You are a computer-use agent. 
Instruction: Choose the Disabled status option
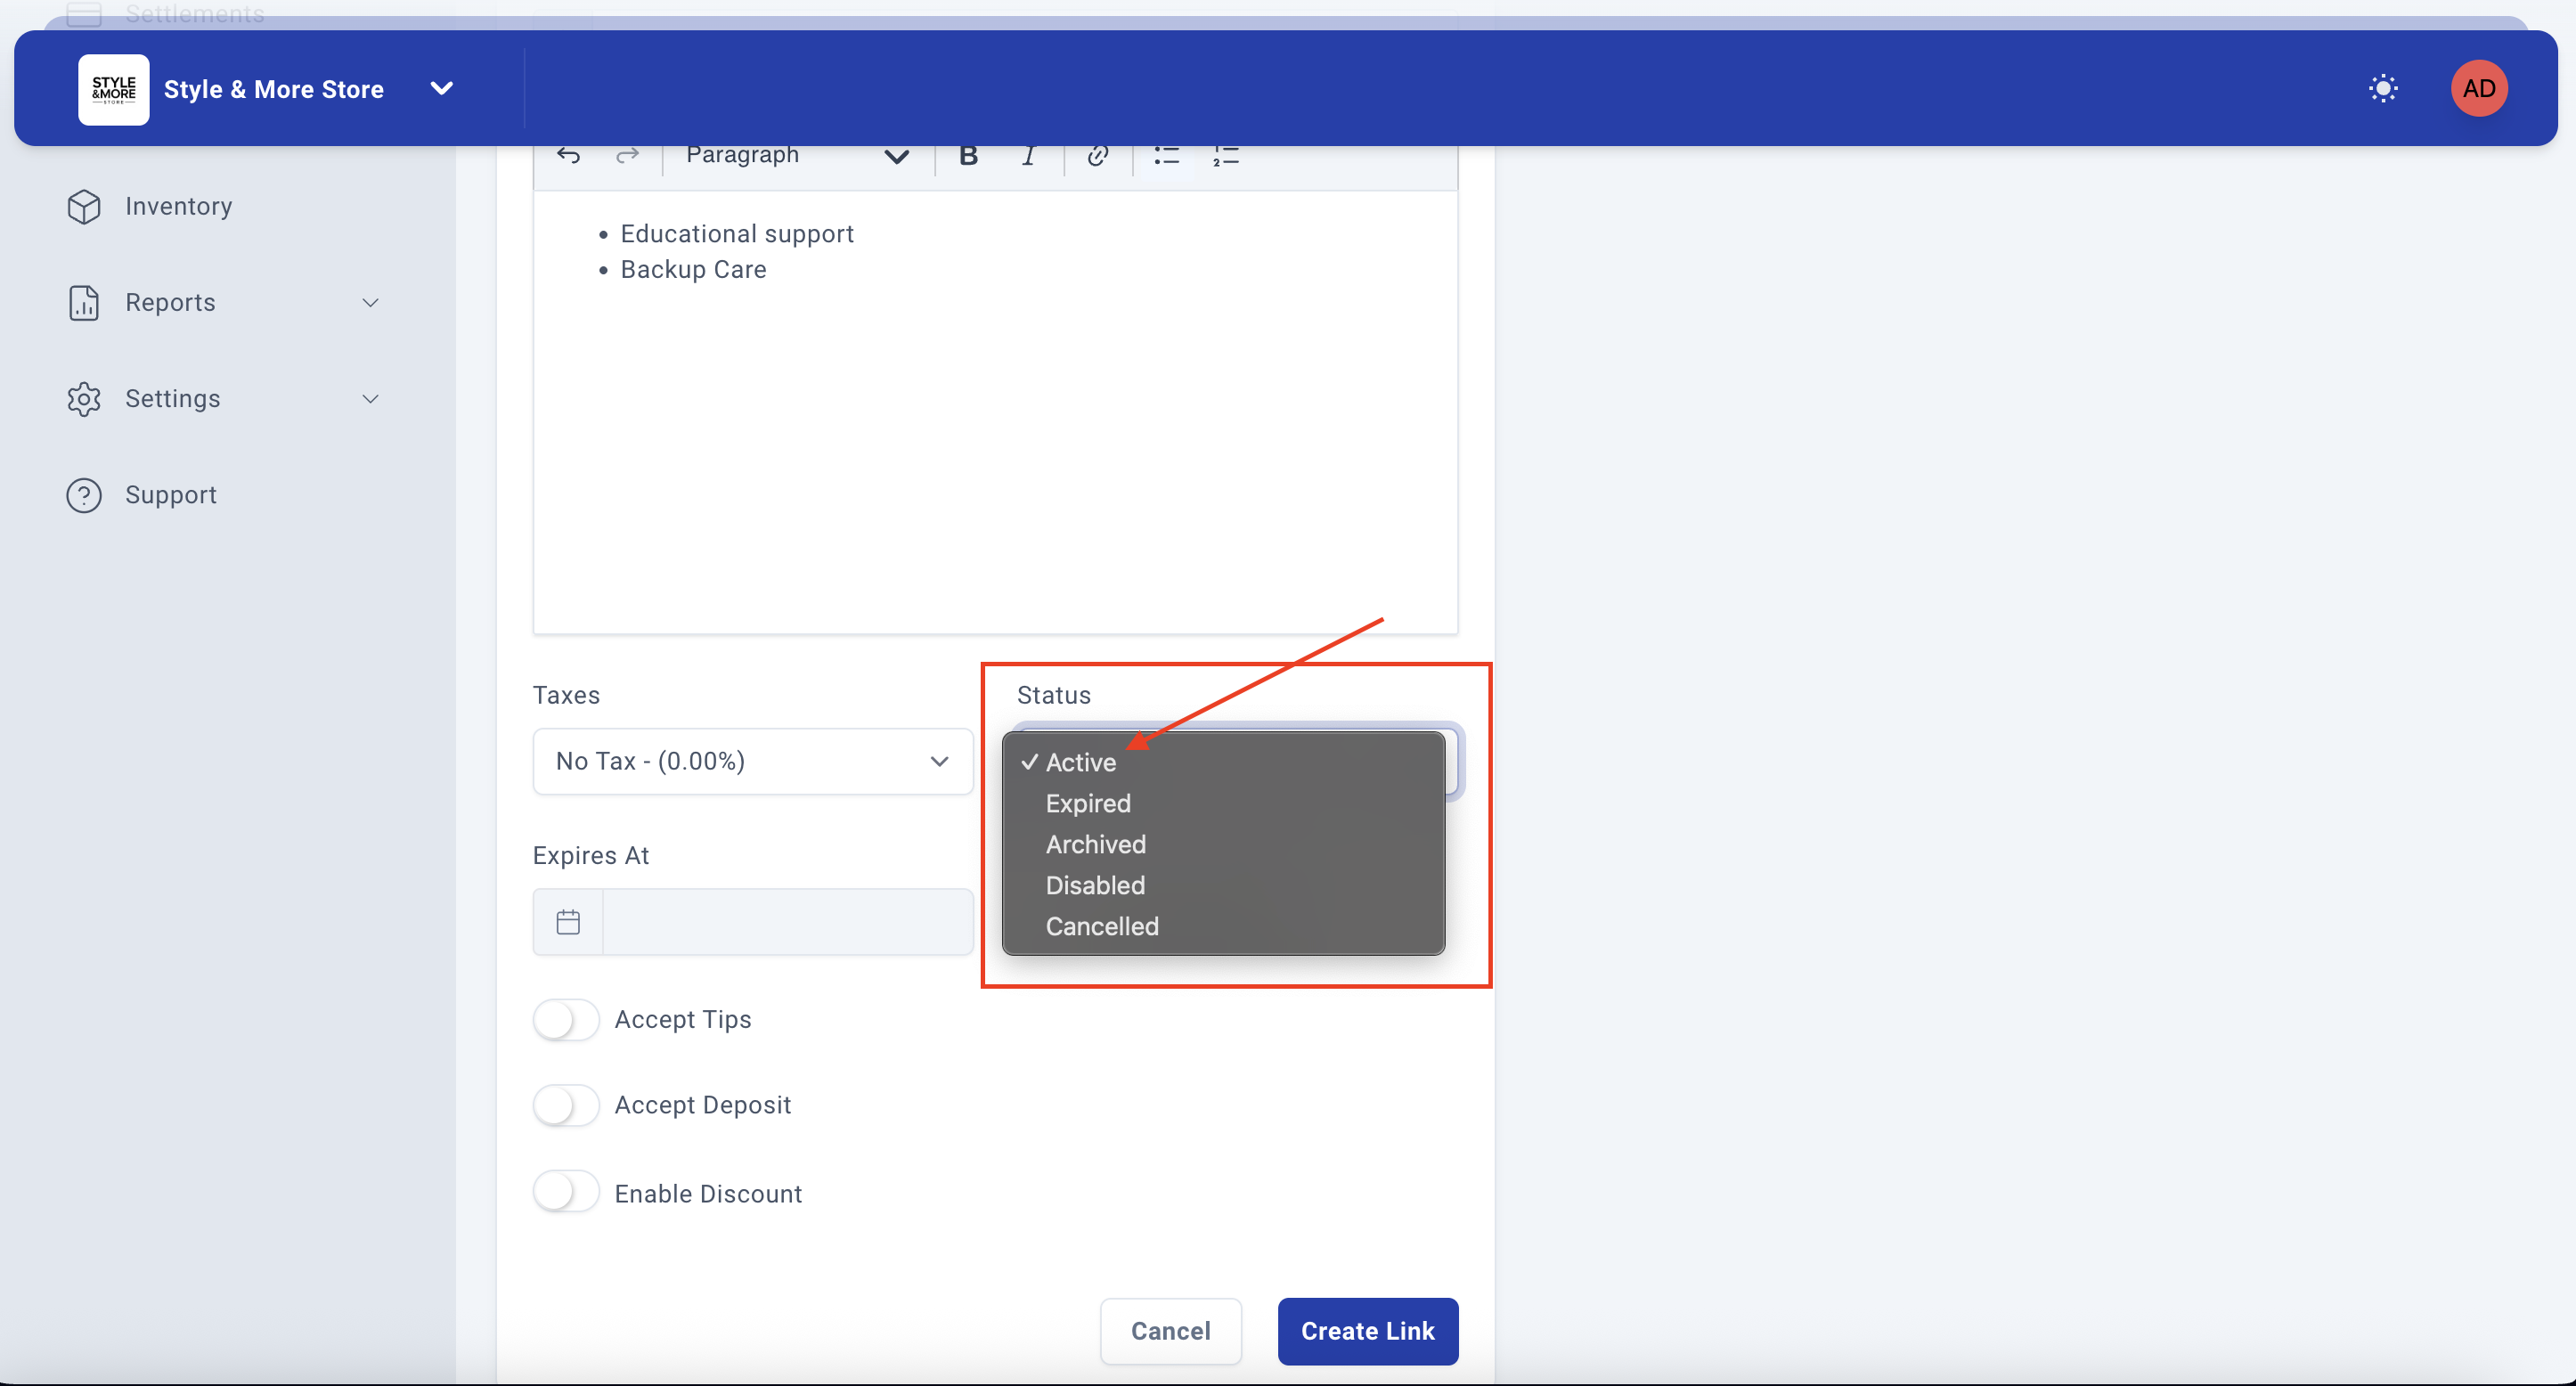(x=1095, y=886)
